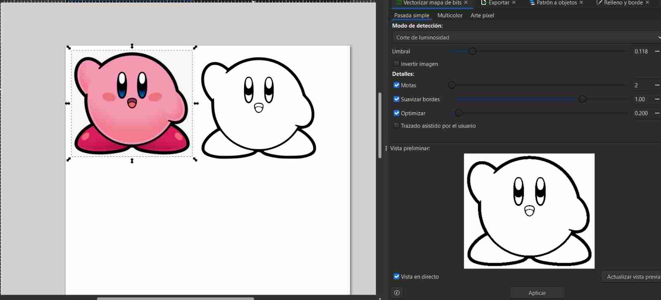Select the black outline traced Kirby on canvas

[258, 108]
